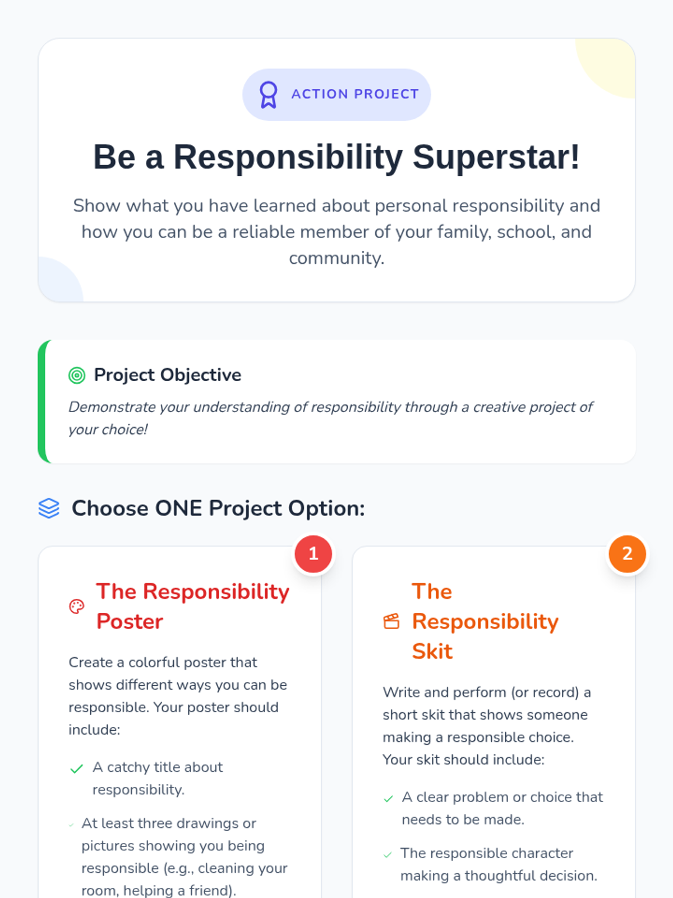Viewport: 673px width, 898px height.
Task: Click the skit description paragraph
Action: click(x=487, y=726)
